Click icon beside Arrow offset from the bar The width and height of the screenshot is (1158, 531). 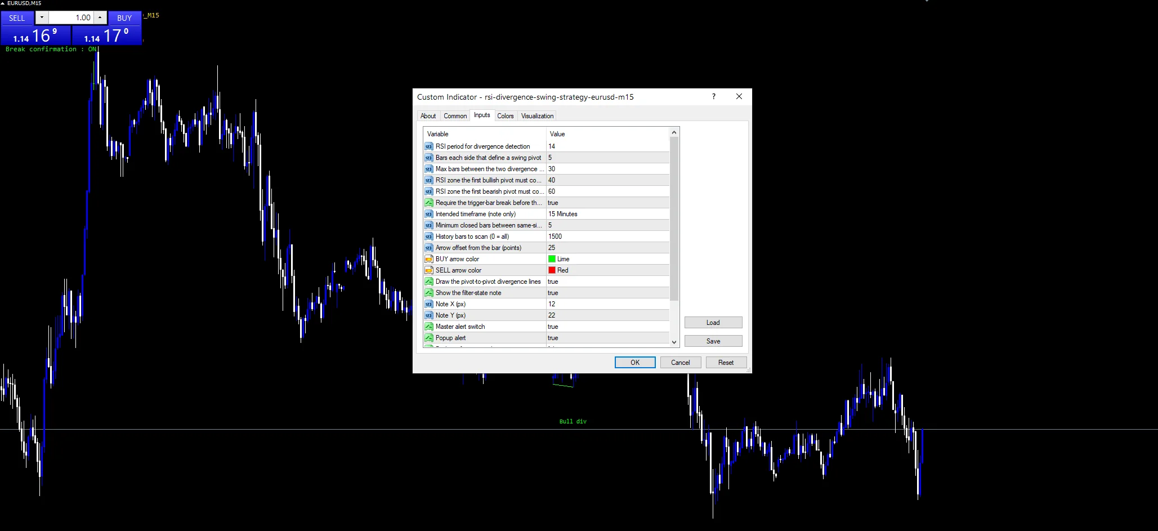click(428, 248)
